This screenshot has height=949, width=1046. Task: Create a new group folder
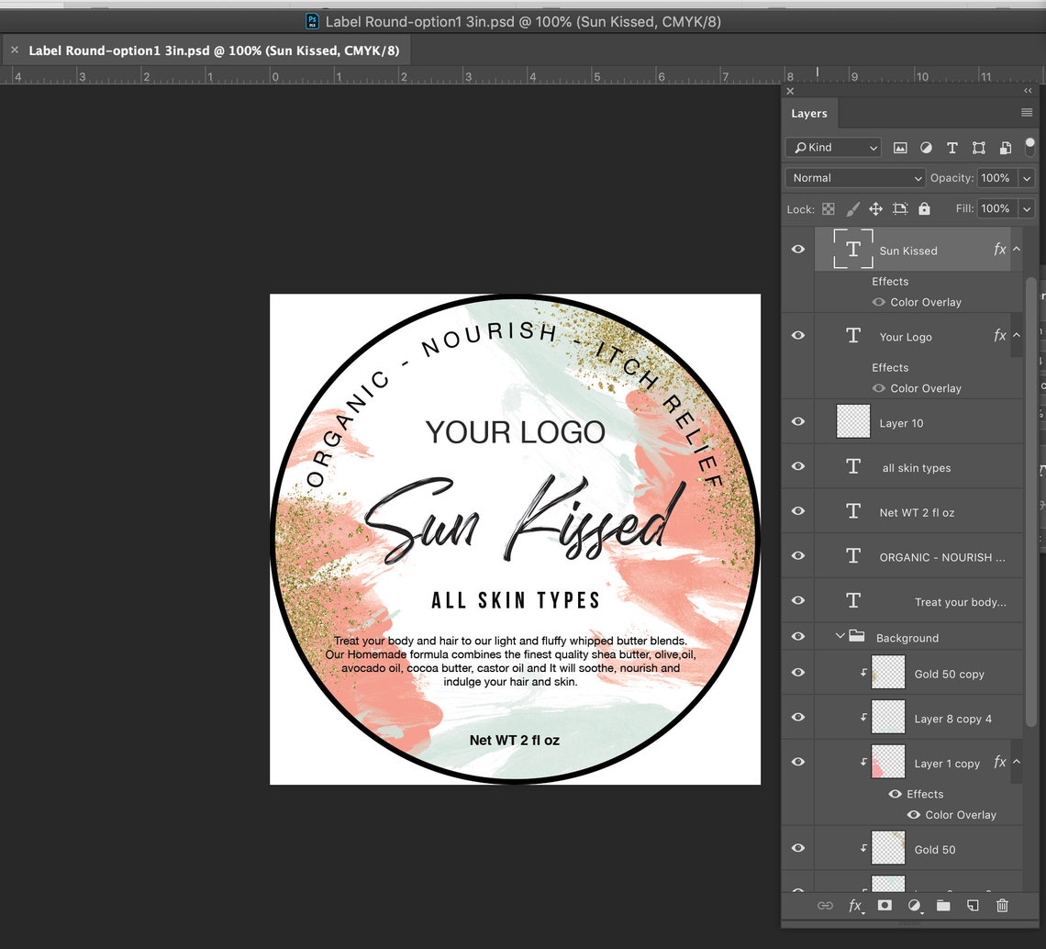coord(943,906)
